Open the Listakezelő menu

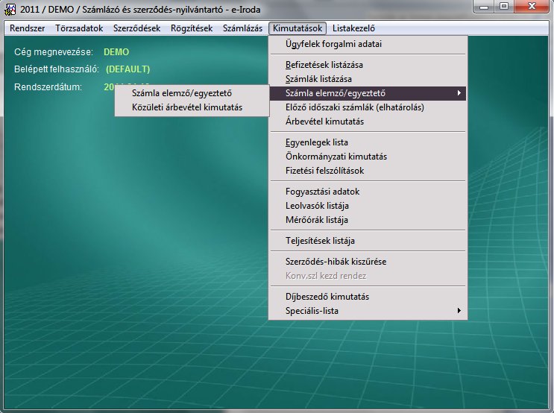click(353, 28)
